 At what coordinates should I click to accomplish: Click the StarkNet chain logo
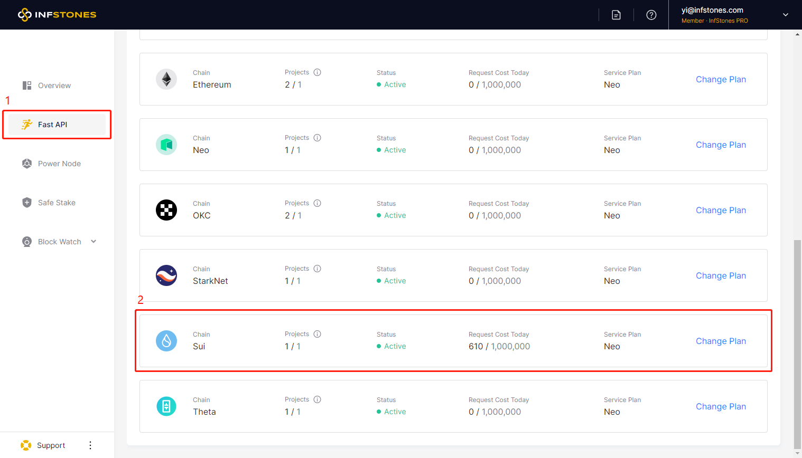click(x=166, y=275)
